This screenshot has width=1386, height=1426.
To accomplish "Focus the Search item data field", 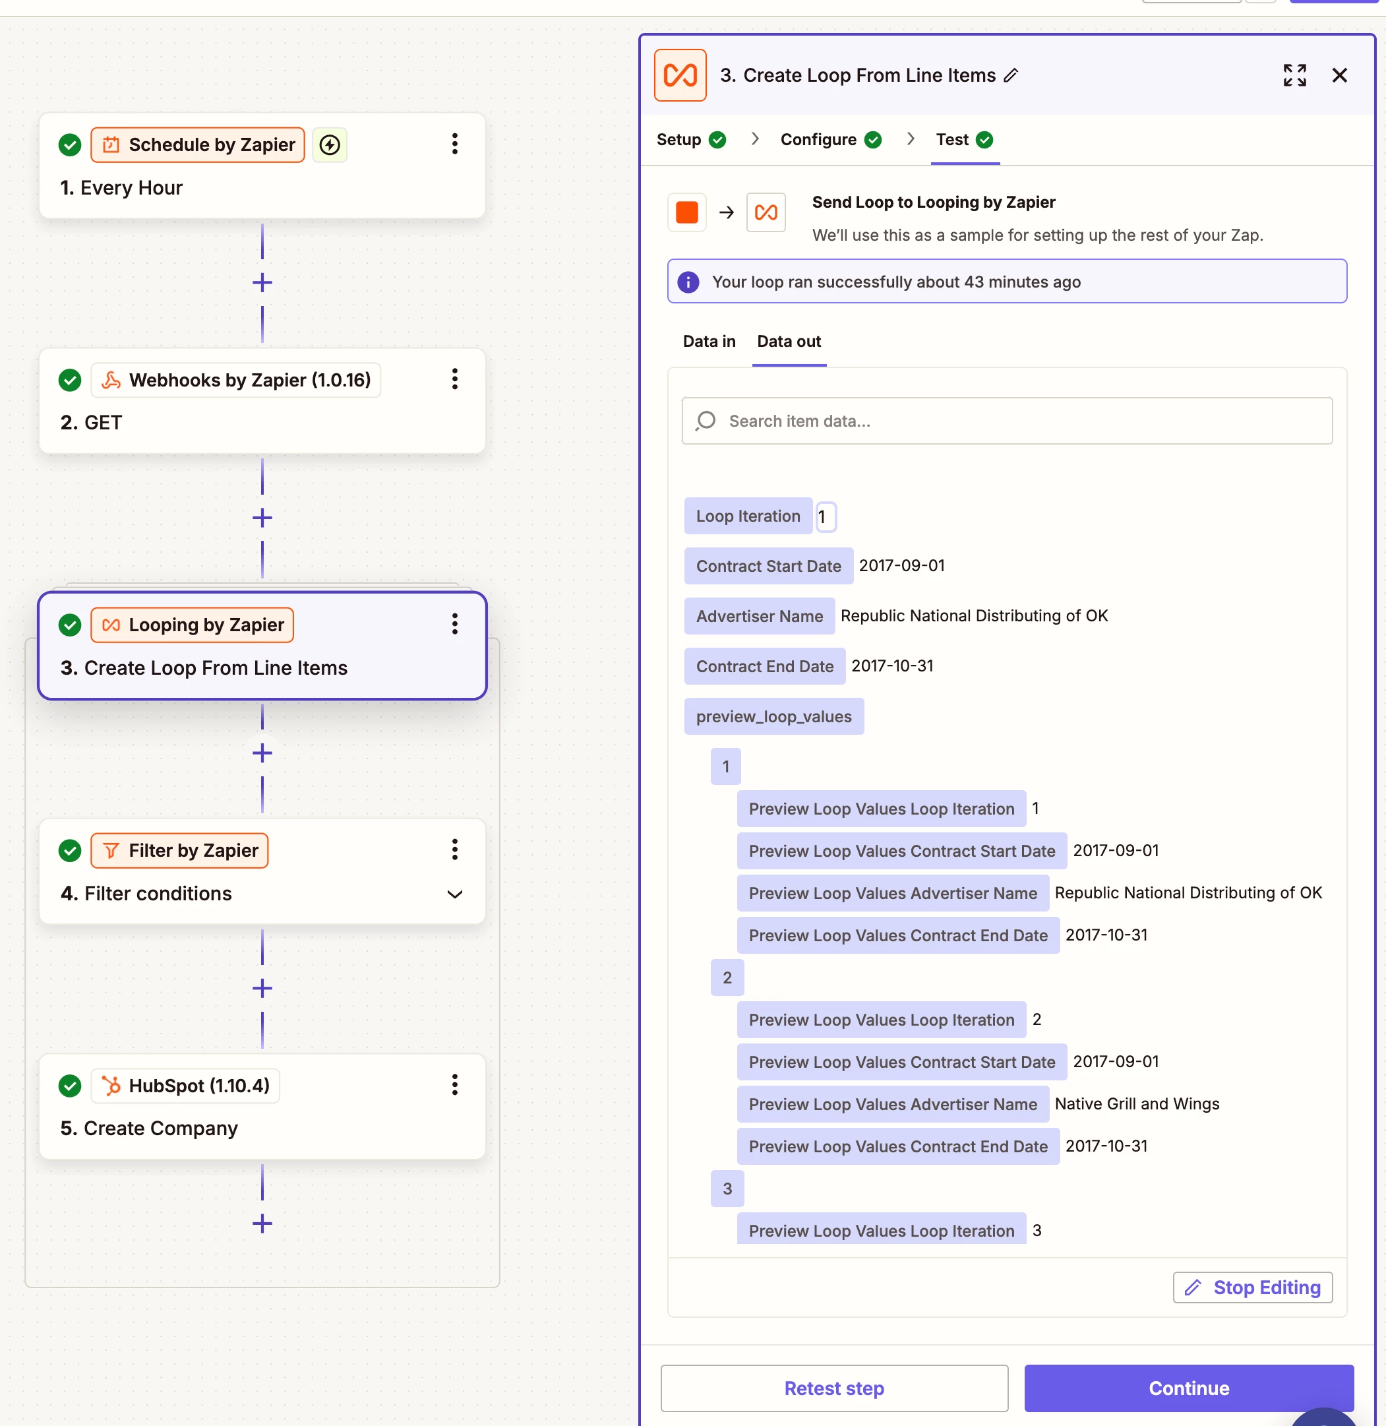I will (1007, 421).
